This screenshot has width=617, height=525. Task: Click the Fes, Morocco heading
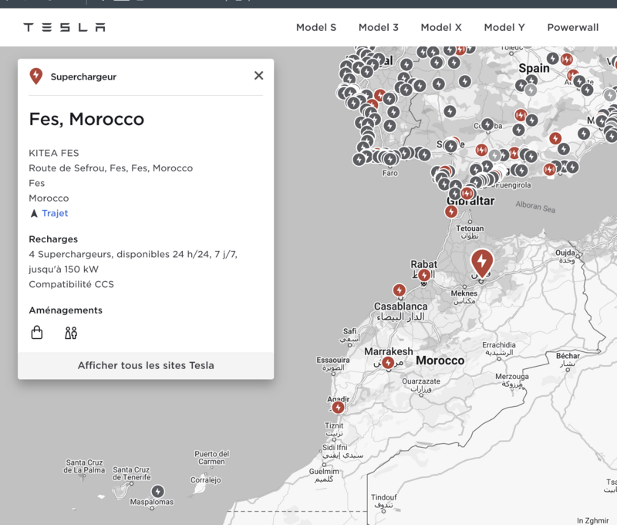tap(86, 119)
